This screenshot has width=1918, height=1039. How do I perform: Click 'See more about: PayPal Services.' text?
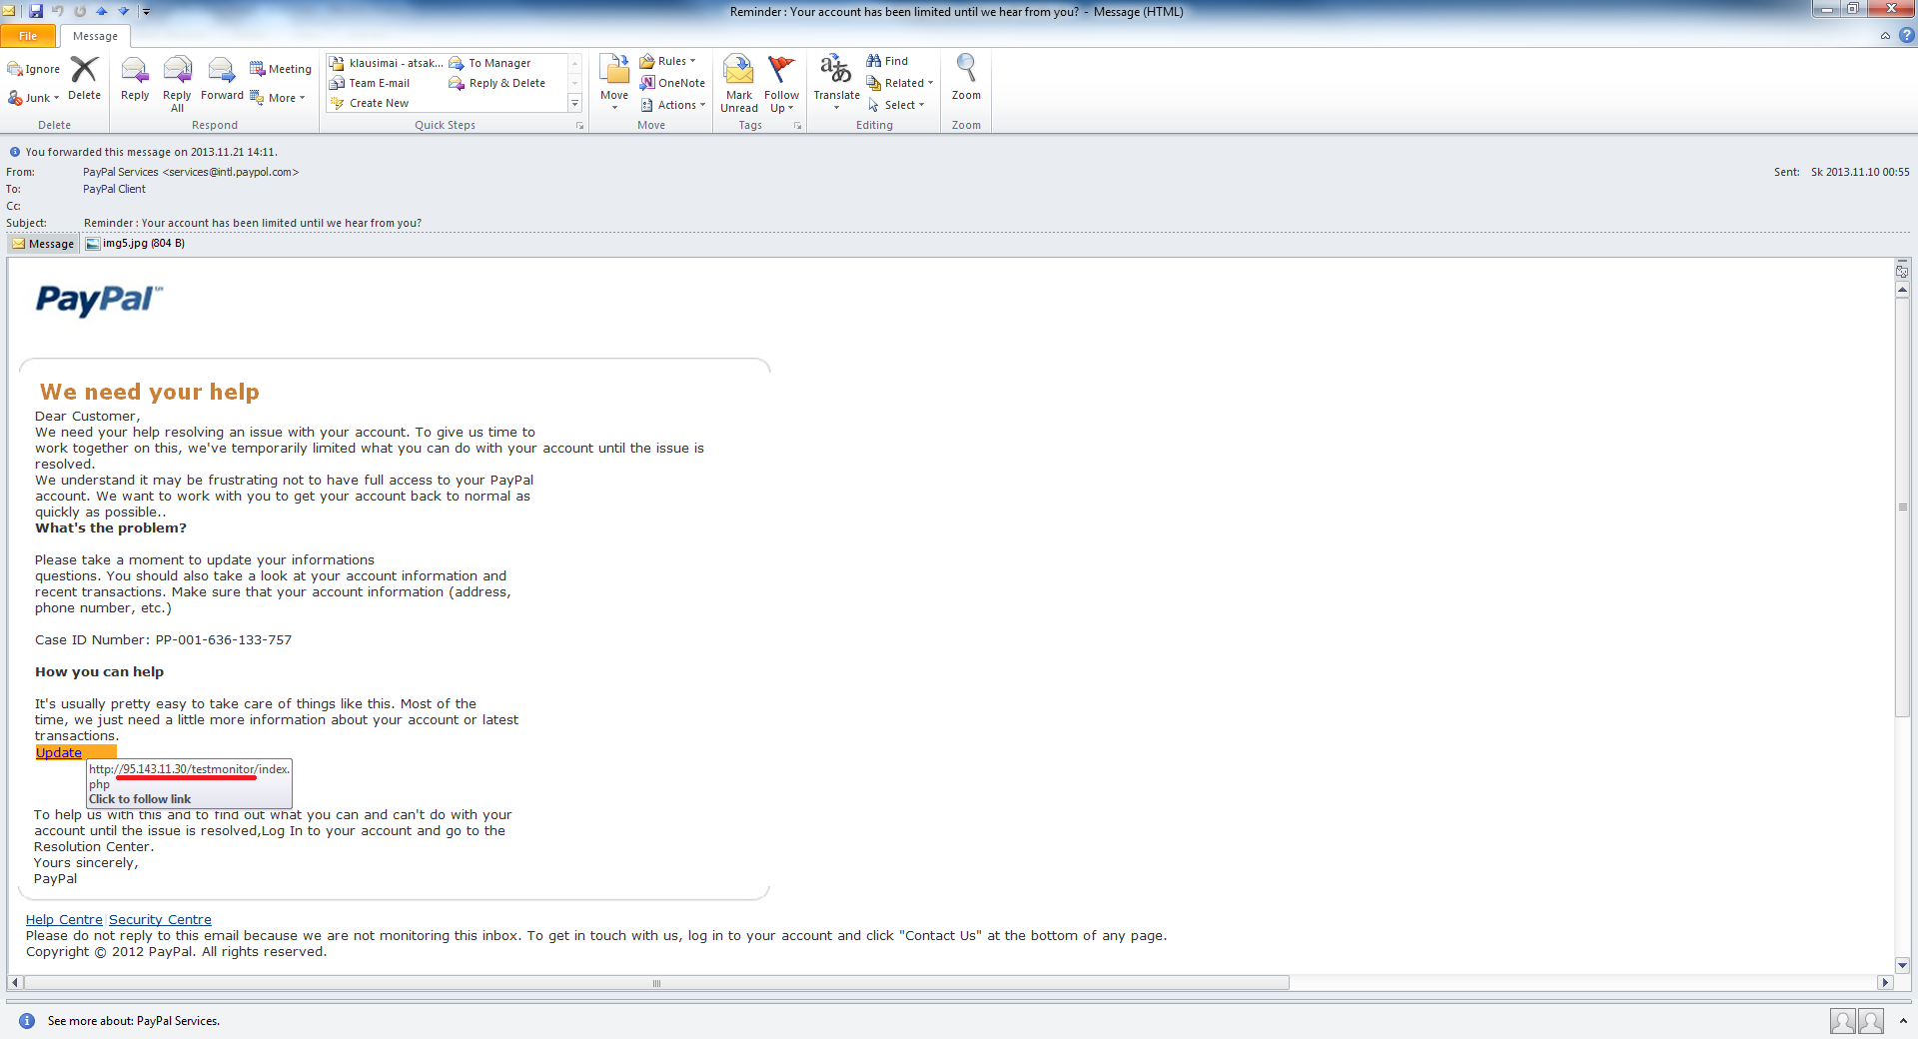[x=134, y=1021]
